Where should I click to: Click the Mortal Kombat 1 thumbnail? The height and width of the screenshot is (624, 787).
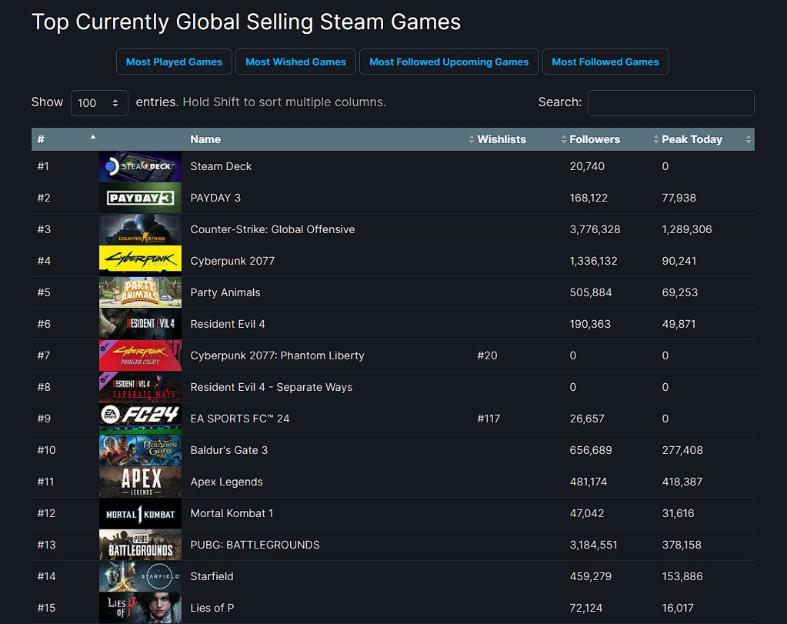pyautogui.click(x=140, y=513)
